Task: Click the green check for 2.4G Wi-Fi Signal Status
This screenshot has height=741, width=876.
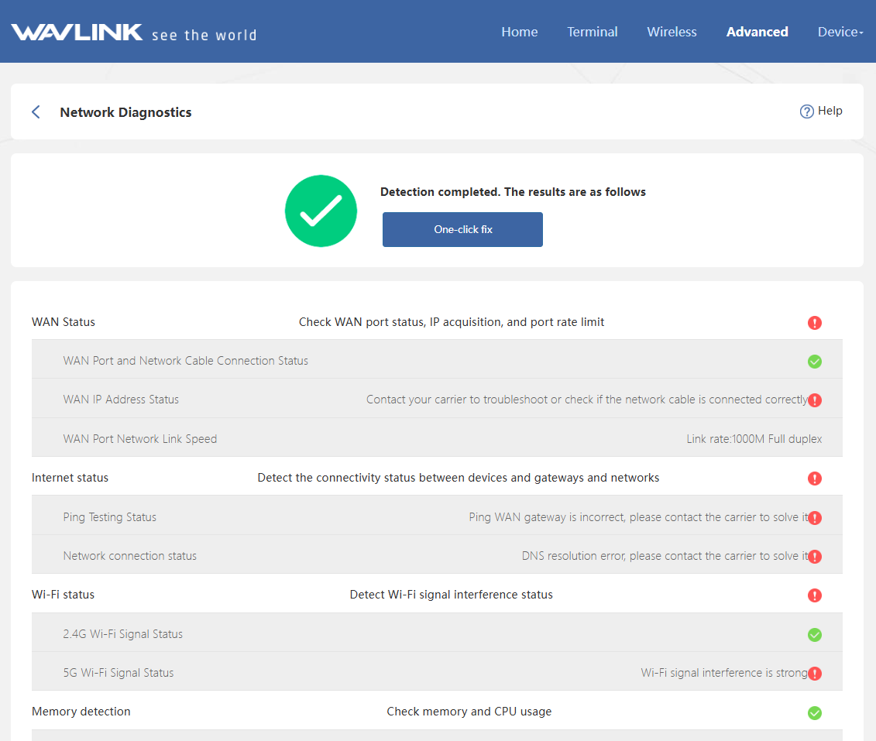Action: click(x=814, y=635)
